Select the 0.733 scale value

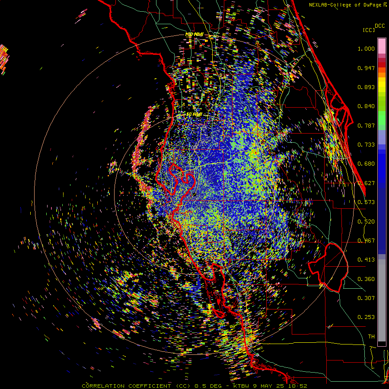click(366, 145)
